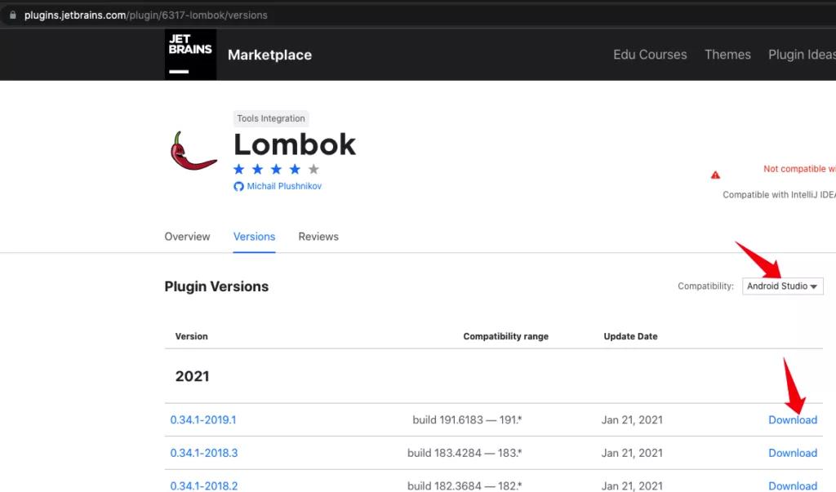Download version 0.34.1-2018.2

pyautogui.click(x=793, y=485)
